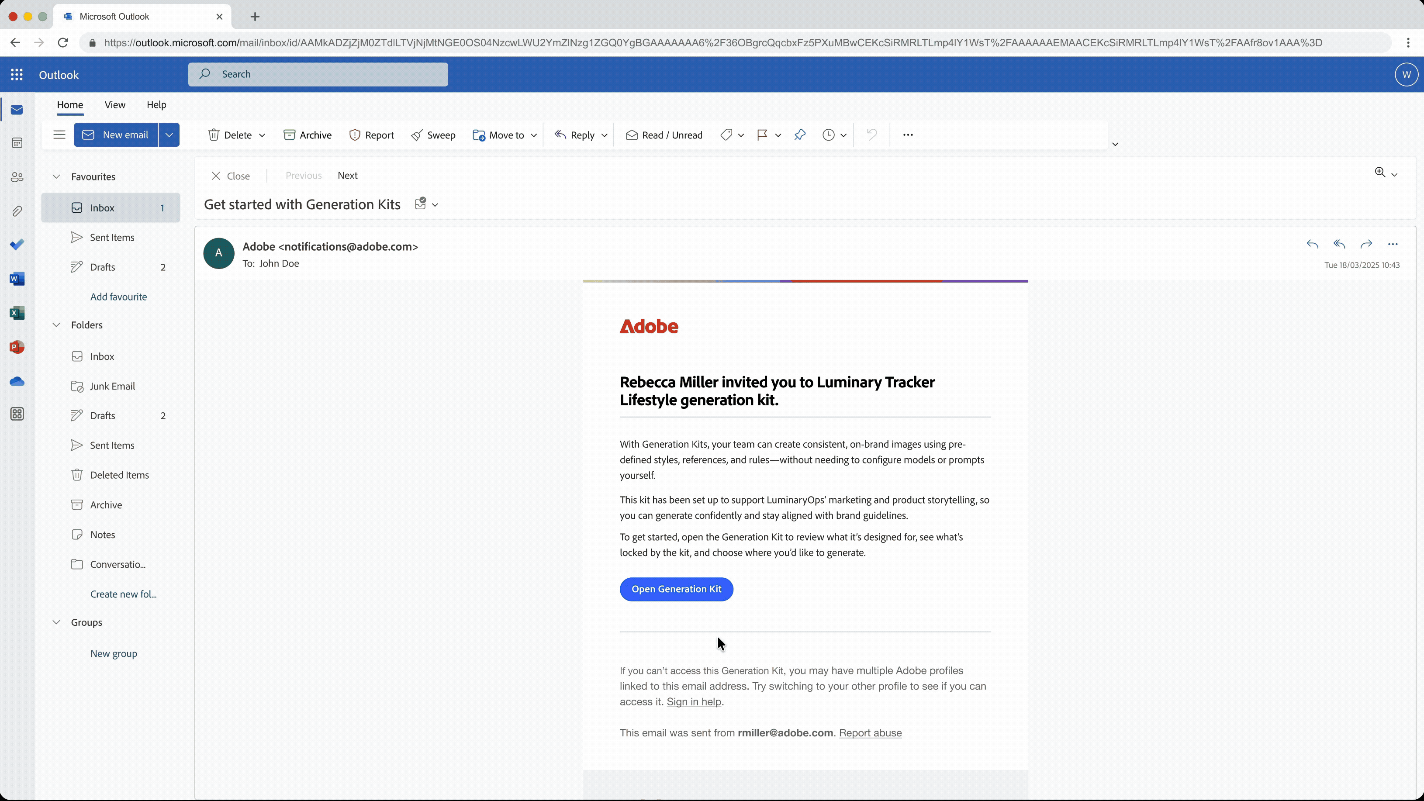Open the app launcher waffle grid

(x=17, y=75)
